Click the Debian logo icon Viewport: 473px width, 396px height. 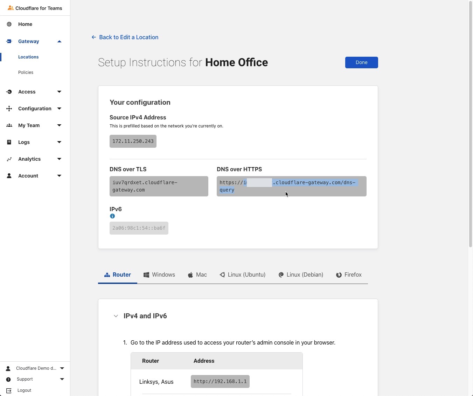tap(281, 275)
